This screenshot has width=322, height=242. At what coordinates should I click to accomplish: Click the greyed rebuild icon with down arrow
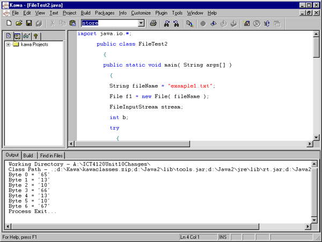coord(233,24)
